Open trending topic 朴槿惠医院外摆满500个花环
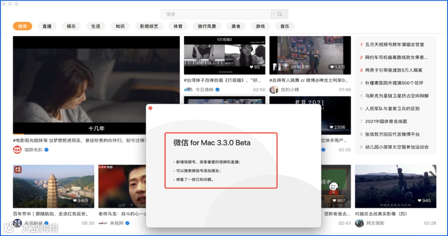This screenshot has height=236, width=448. pyautogui.click(x=394, y=83)
